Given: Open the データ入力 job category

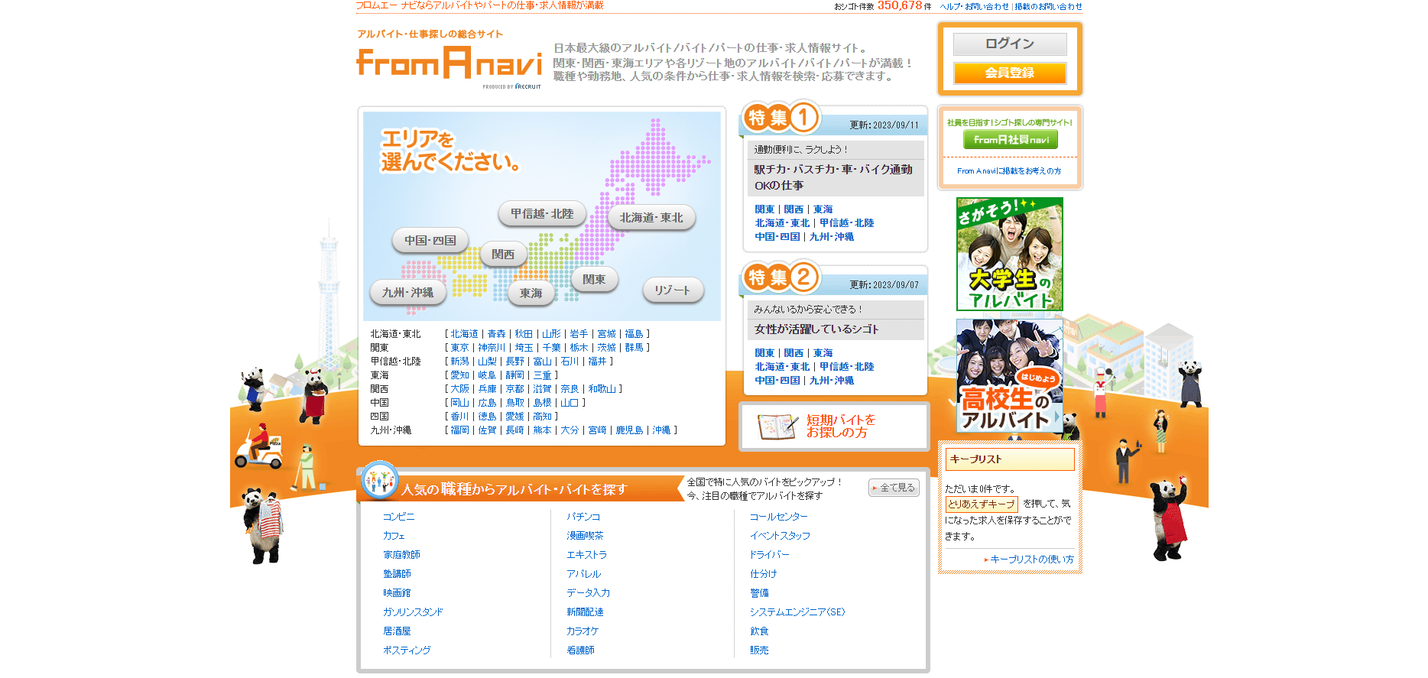Looking at the screenshot, I should [x=588, y=593].
